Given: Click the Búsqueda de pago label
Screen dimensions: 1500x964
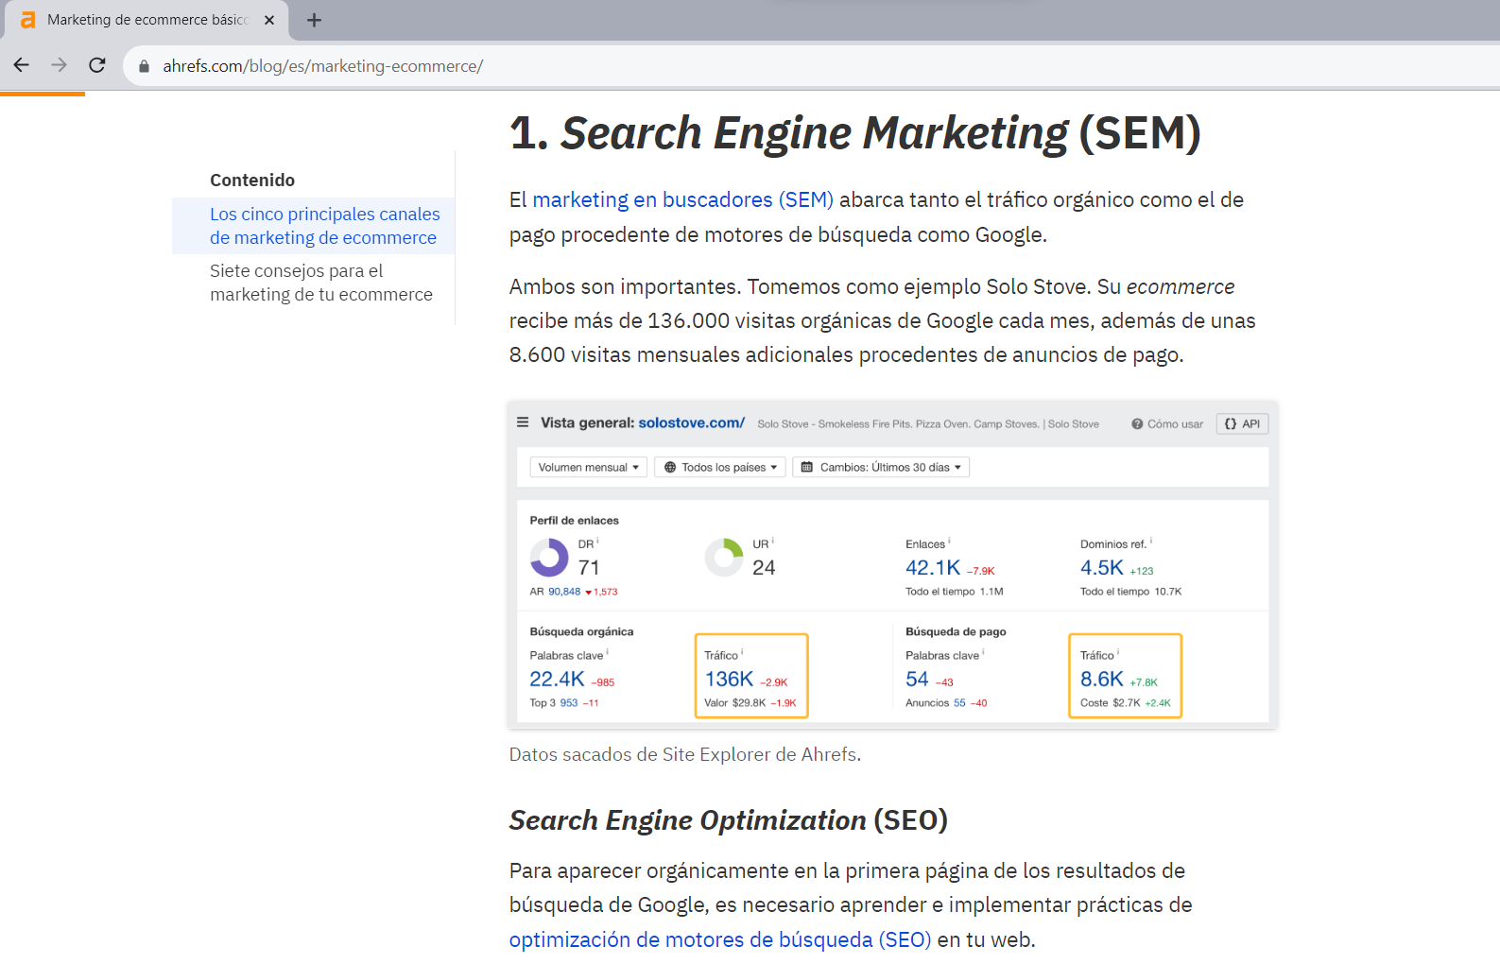Looking at the screenshot, I should click(956, 632).
